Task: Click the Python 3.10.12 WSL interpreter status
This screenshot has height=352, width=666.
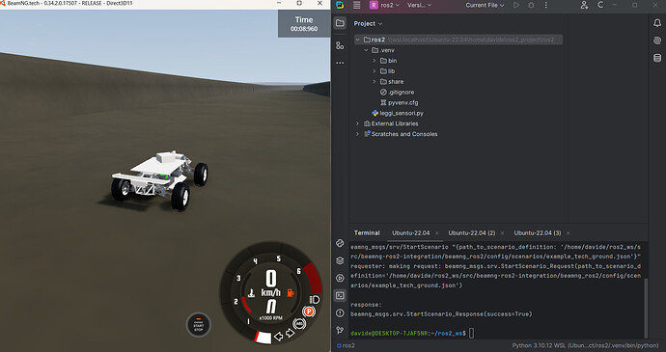Action: click(585, 345)
